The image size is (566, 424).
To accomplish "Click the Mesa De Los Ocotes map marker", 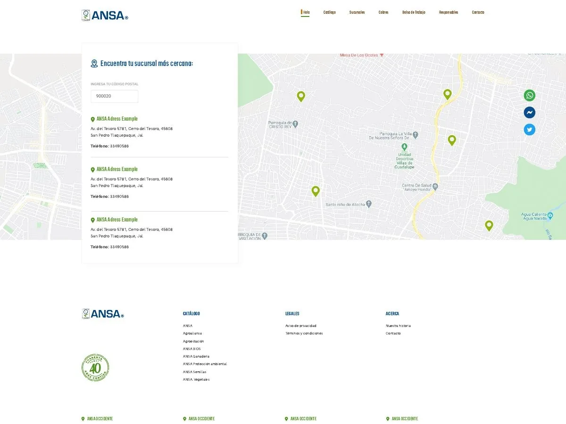I will (382, 55).
